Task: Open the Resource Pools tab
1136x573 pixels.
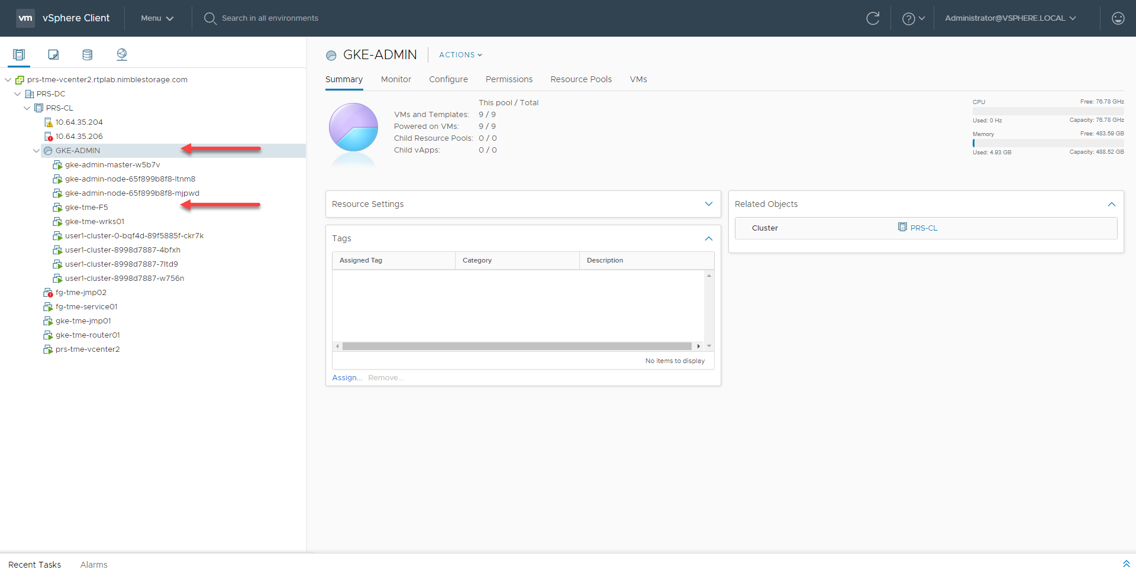Action: [581, 79]
